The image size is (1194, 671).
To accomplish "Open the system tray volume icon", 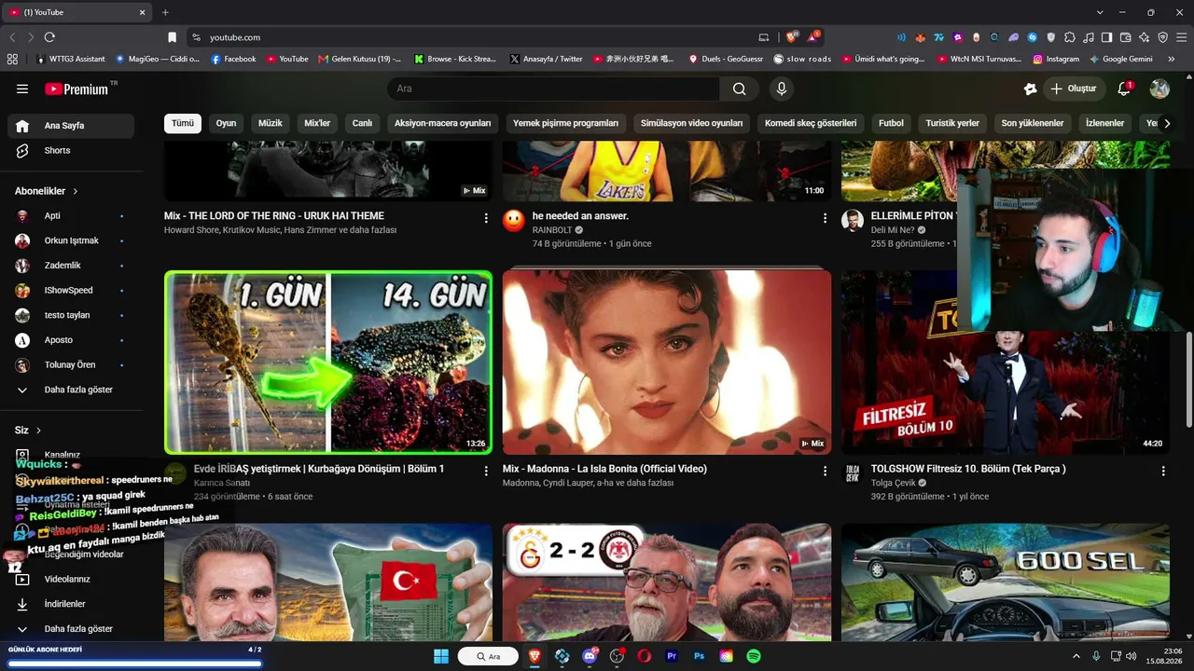I will [1132, 656].
